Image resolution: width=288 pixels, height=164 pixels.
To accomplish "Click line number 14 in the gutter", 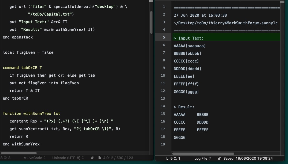I will (163, 106).
